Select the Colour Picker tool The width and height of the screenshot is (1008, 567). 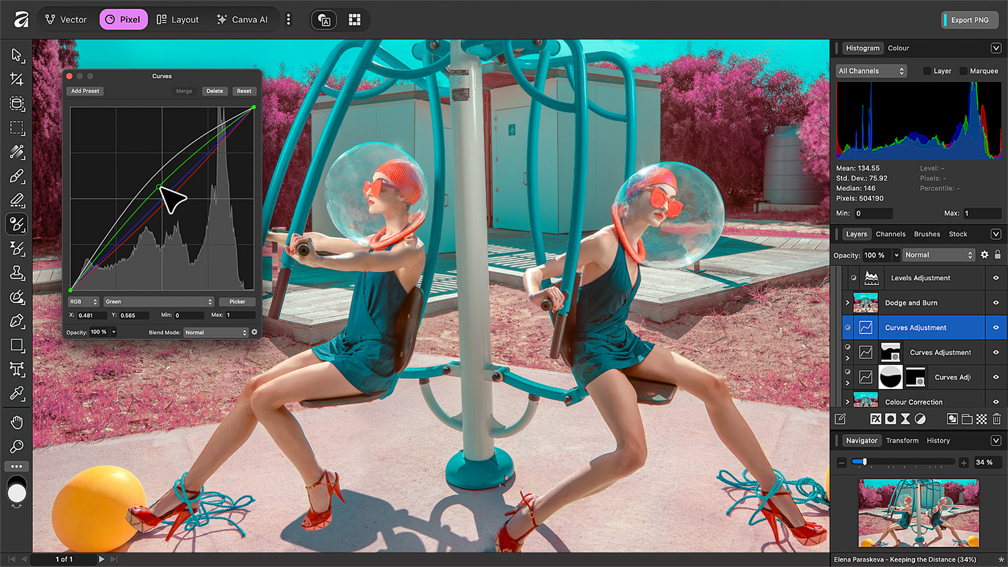17,394
